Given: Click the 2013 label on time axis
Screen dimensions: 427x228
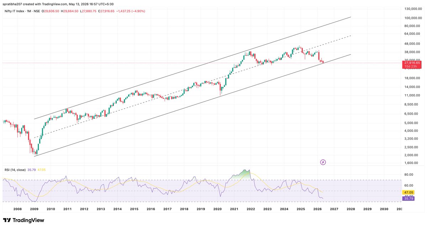Looking at the screenshot, I should [x=101, y=210].
